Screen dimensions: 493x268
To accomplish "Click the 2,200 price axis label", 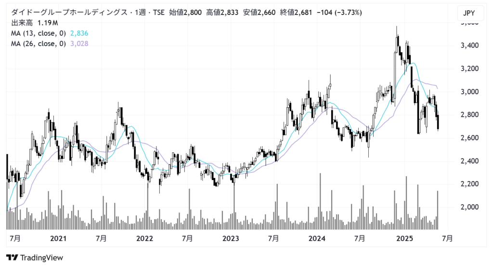I will 469,184.
